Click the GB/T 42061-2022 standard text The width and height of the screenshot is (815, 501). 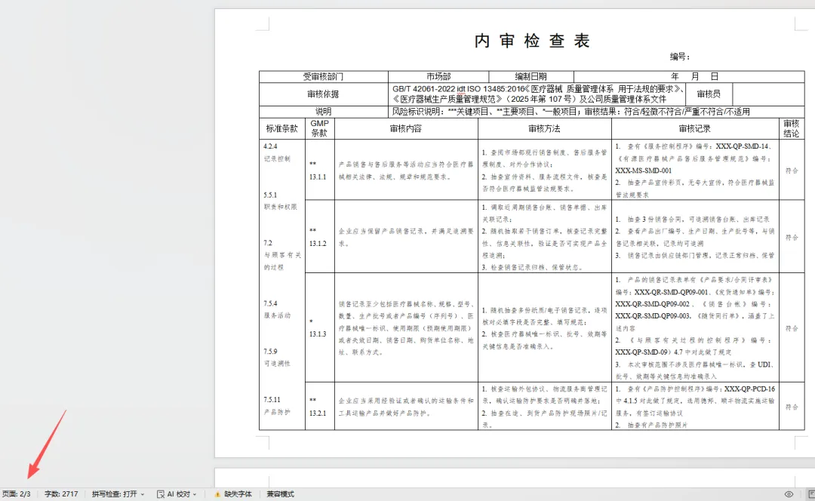(537, 94)
